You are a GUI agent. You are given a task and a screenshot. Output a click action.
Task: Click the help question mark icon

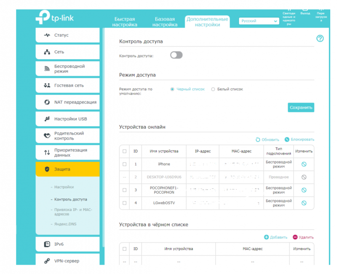click(x=320, y=39)
